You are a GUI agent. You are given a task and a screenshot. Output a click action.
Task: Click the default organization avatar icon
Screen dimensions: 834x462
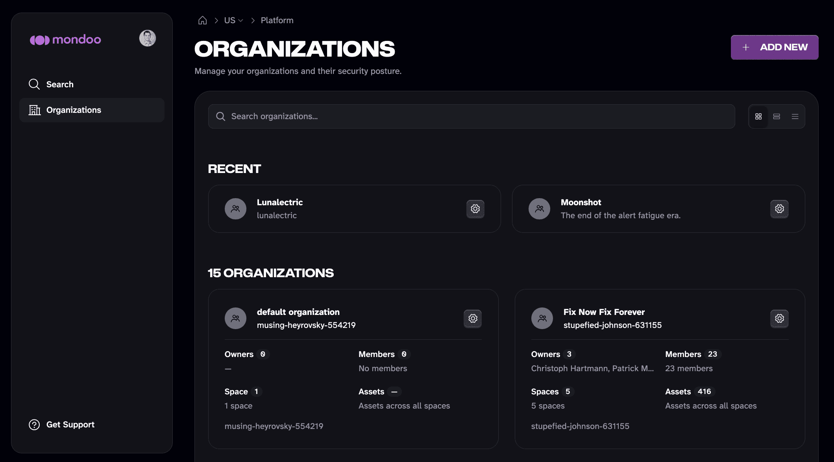click(235, 318)
